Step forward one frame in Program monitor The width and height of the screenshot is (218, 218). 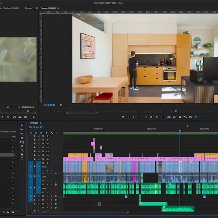[x=157, y=117]
